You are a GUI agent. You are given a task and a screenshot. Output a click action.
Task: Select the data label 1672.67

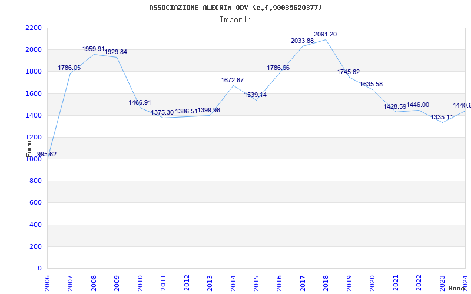233,80
